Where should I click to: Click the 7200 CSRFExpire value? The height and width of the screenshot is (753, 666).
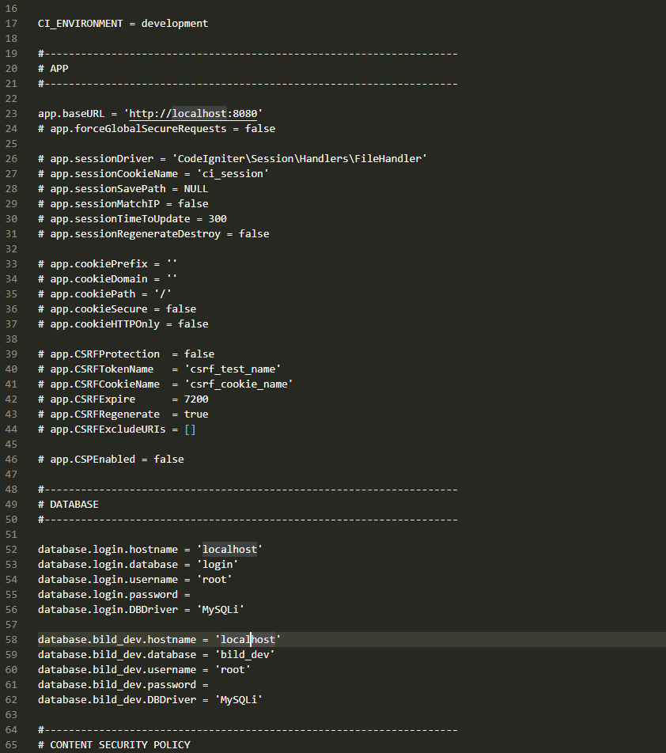pyautogui.click(x=196, y=399)
